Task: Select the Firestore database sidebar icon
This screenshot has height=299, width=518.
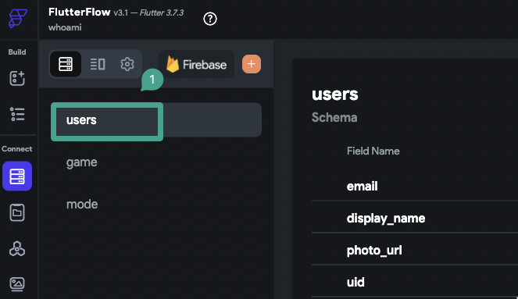Action: 17,176
